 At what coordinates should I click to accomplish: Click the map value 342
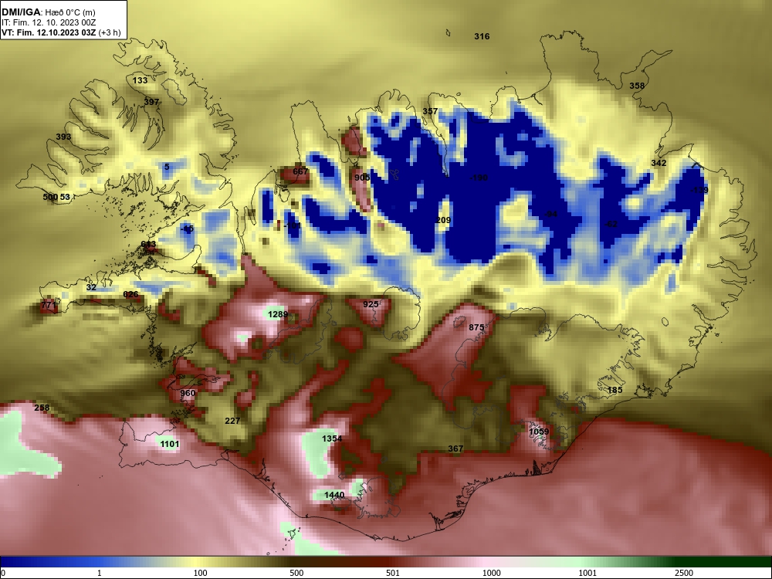click(x=659, y=163)
